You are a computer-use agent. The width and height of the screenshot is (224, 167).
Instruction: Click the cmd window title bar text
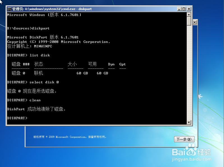[52, 9]
